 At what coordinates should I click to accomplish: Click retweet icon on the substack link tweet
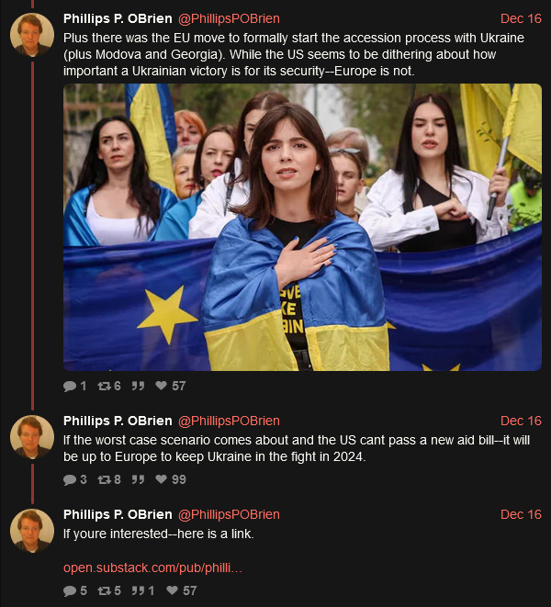tap(104, 590)
